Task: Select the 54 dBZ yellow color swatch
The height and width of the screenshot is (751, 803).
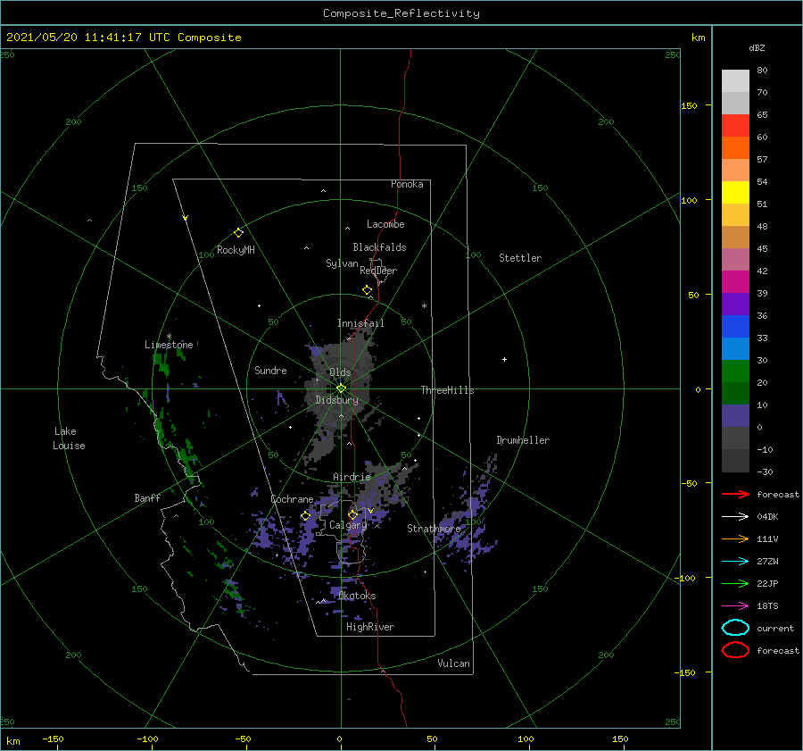Action: pyautogui.click(x=735, y=192)
